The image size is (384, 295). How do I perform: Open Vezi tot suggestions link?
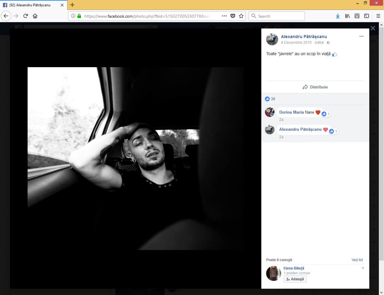tap(357, 260)
